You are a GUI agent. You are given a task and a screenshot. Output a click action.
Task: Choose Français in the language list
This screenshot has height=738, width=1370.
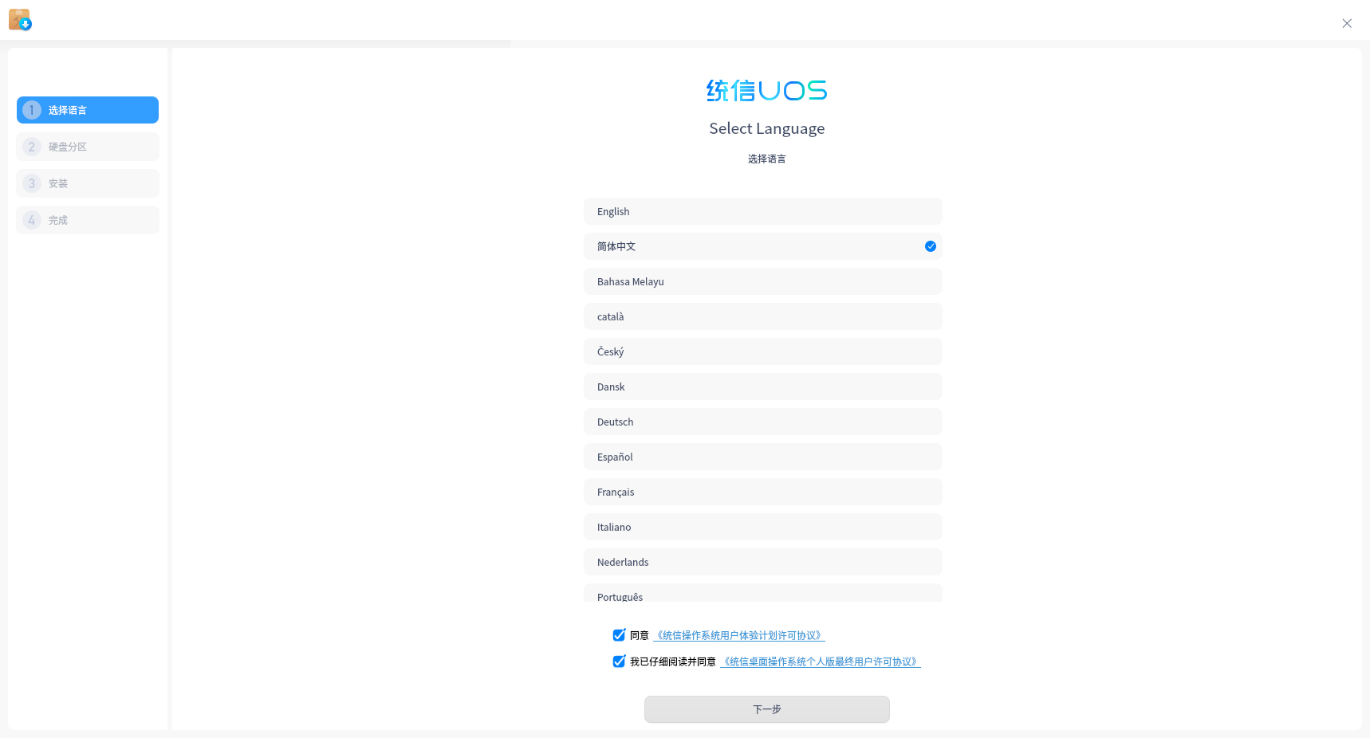pos(762,492)
